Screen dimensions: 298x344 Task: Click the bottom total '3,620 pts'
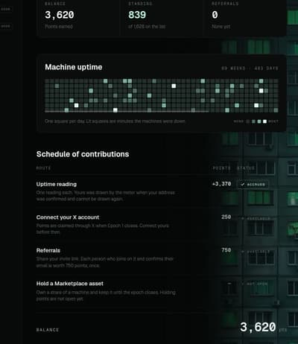[263, 327]
